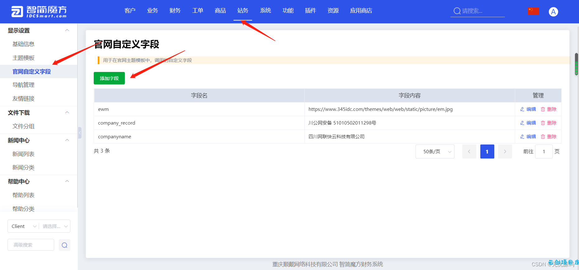Click the IDCSmart logo
The height and width of the screenshot is (270, 579).
(x=39, y=12)
